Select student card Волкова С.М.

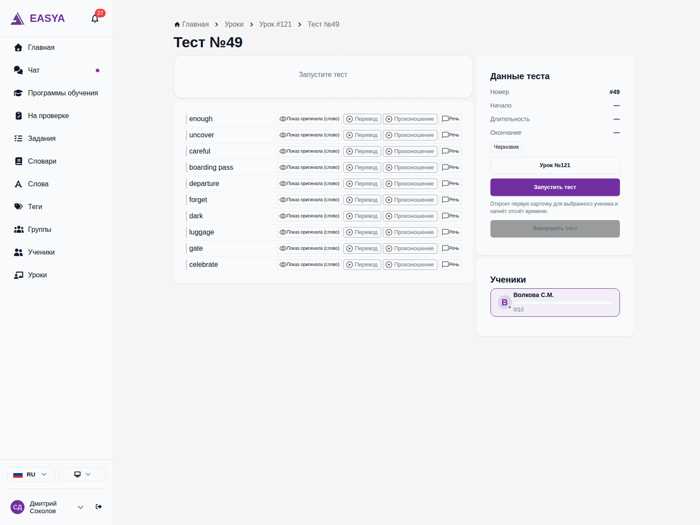point(555,302)
